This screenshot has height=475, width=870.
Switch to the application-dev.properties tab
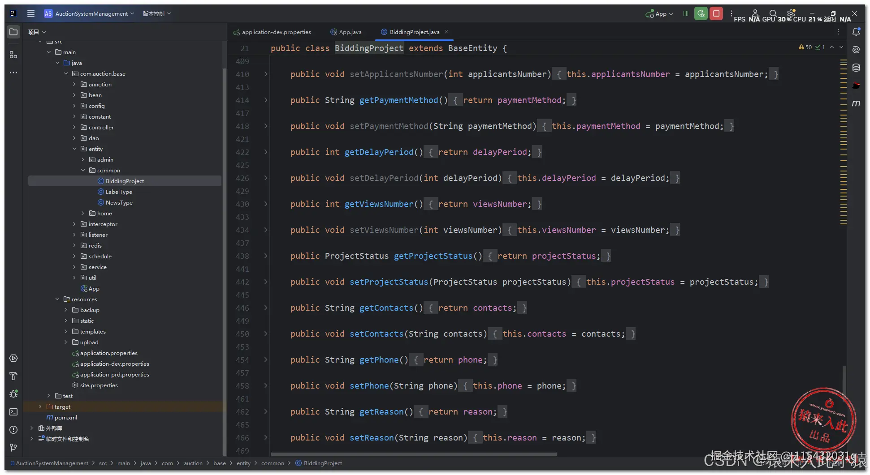pyautogui.click(x=272, y=32)
